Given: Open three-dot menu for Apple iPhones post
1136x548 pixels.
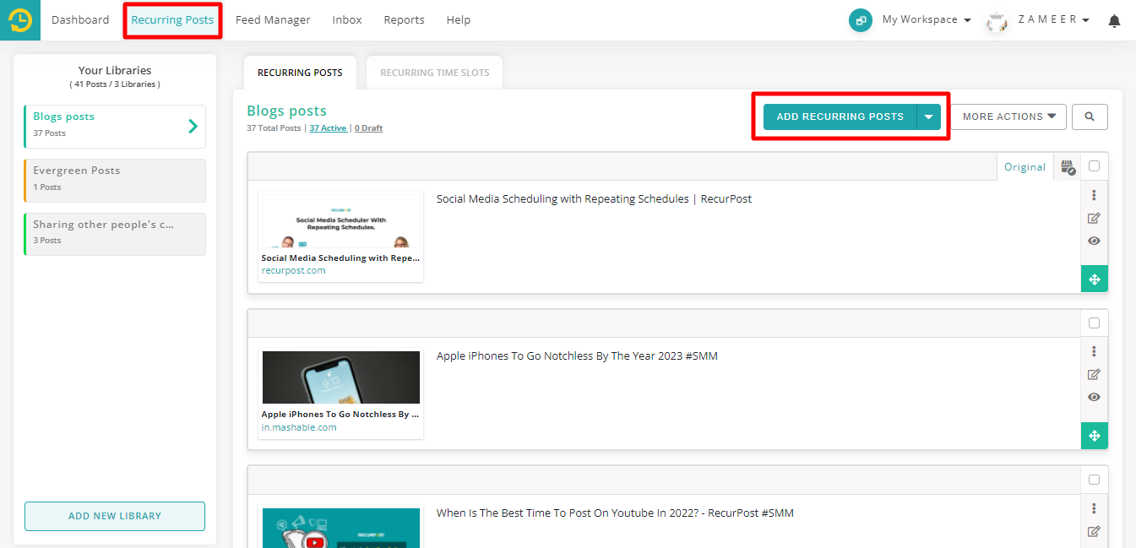Looking at the screenshot, I should (1094, 351).
